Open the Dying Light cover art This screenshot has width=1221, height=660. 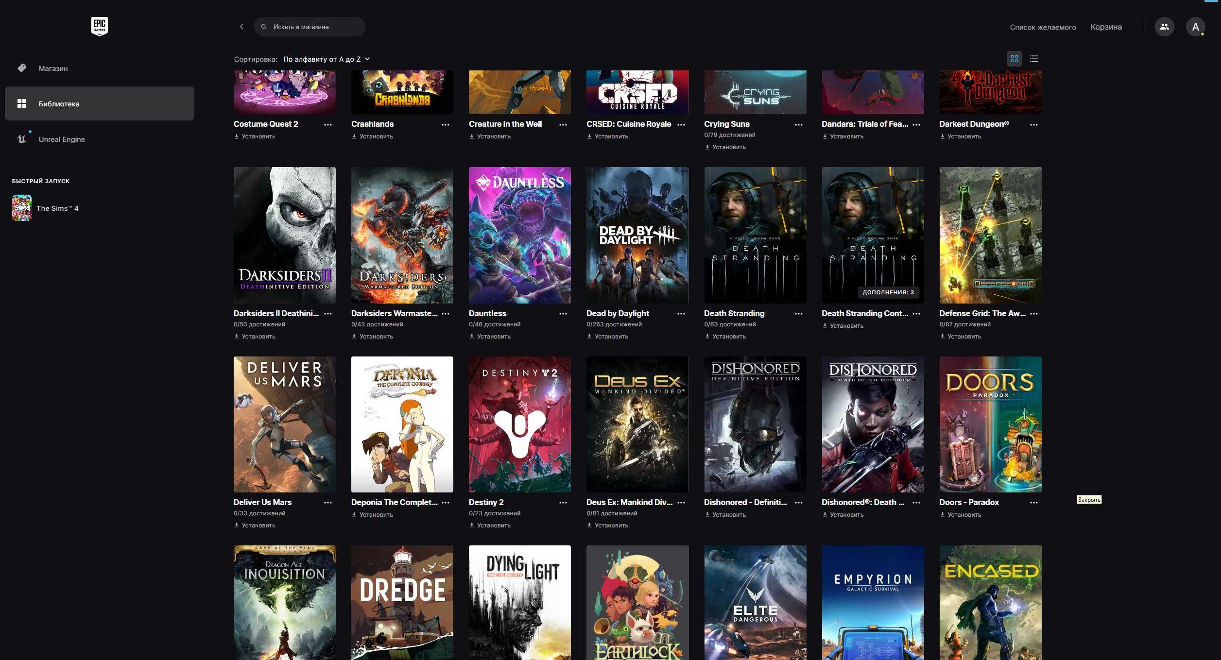[x=520, y=603]
